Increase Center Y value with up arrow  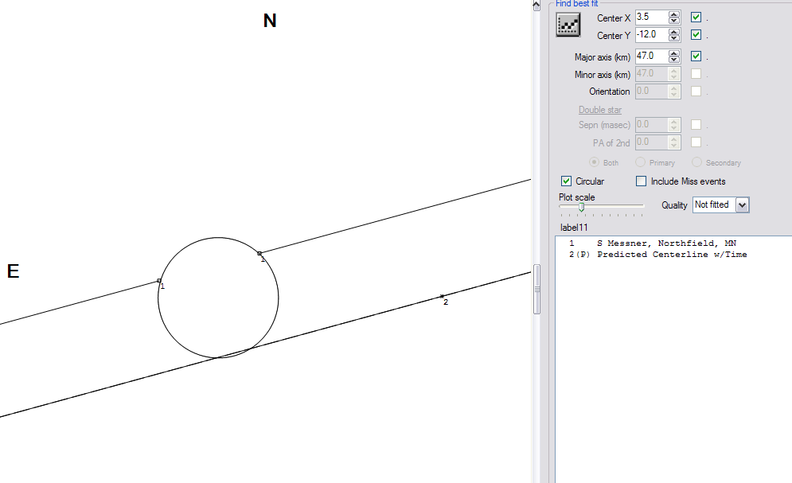tap(674, 32)
